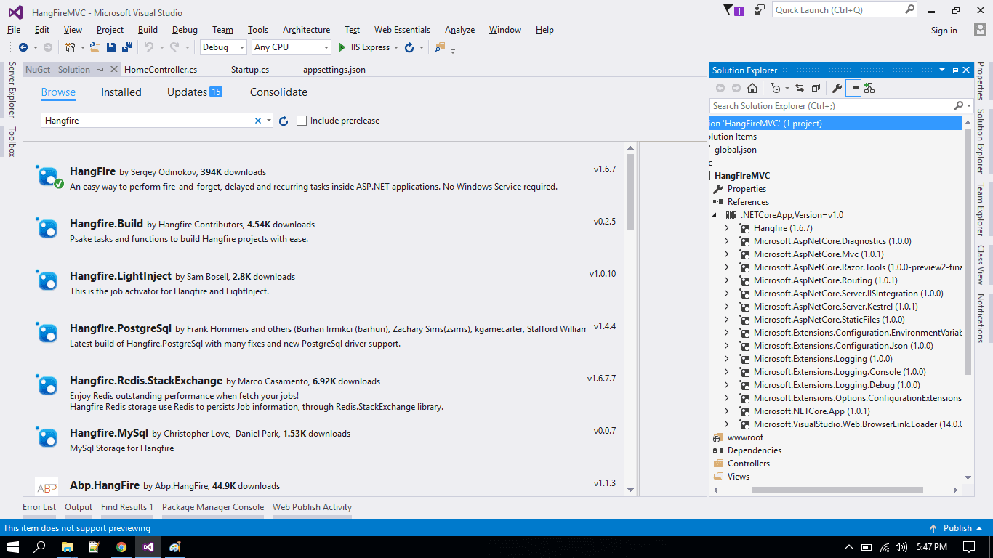Click Sync with Active Document icon
993x558 pixels.
point(800,88)
